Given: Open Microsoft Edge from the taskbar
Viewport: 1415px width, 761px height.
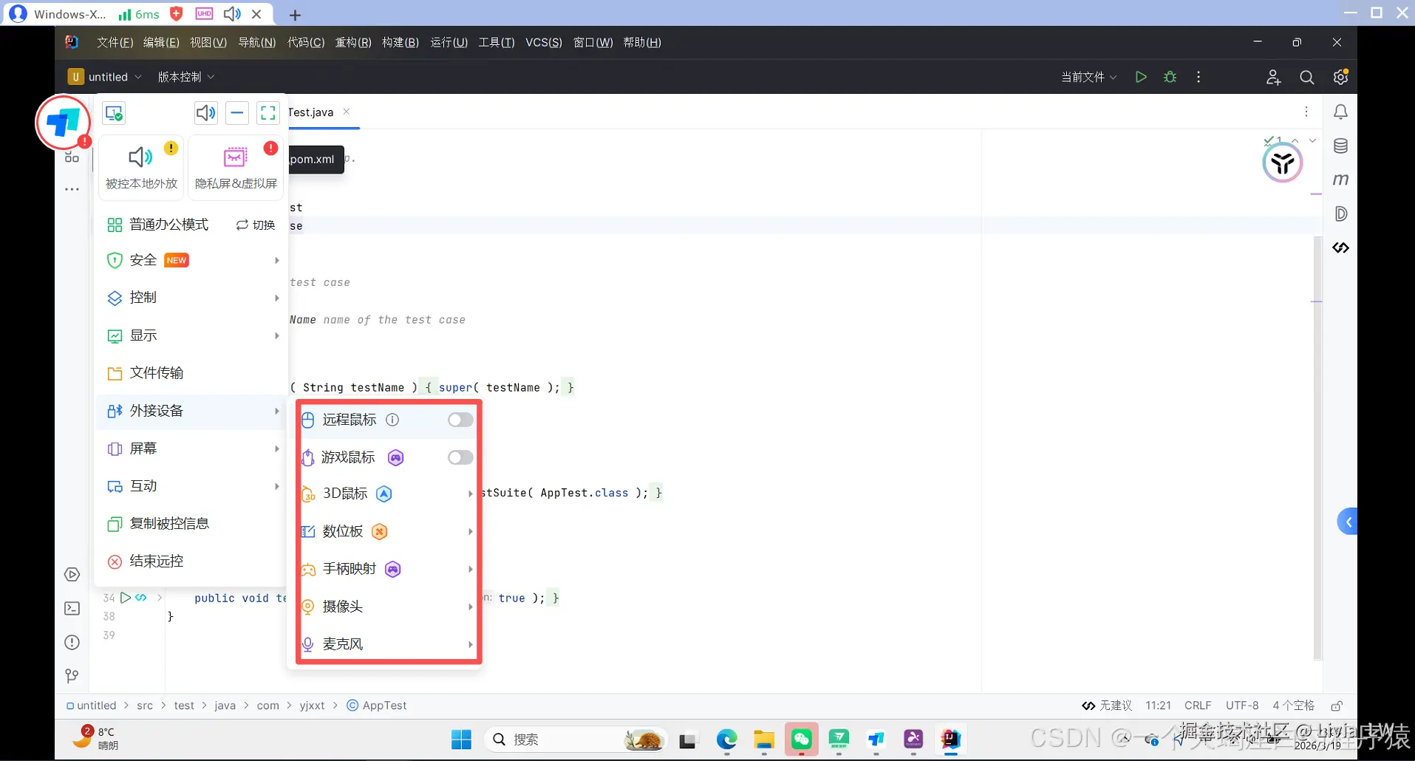Looking at the screenshot, I should (x=727, y=740).
